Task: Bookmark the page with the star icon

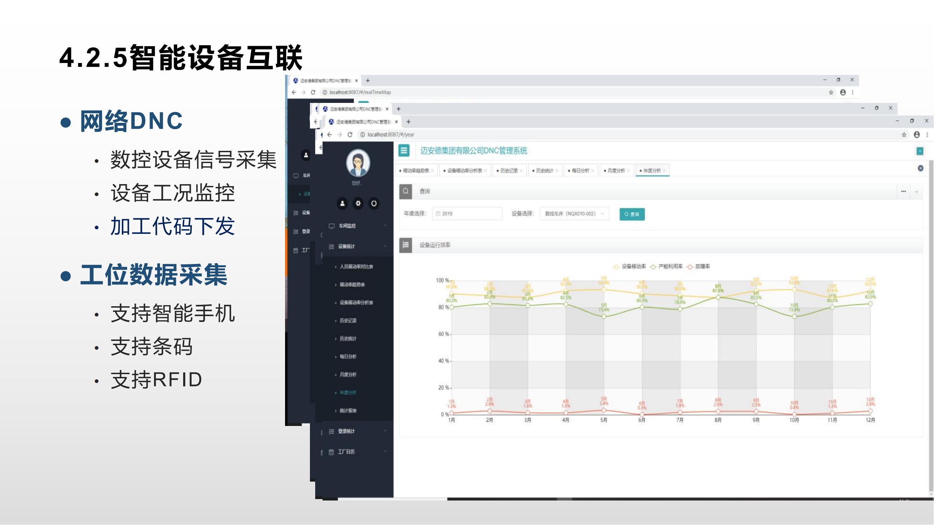Action: point(904,135)
